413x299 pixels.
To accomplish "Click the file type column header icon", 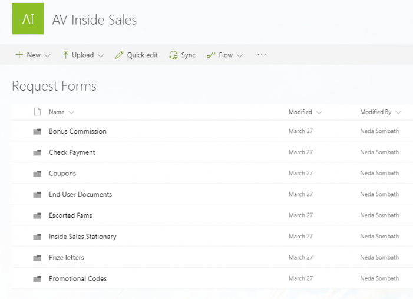I will pyautogui.click(x=37, y=112).
